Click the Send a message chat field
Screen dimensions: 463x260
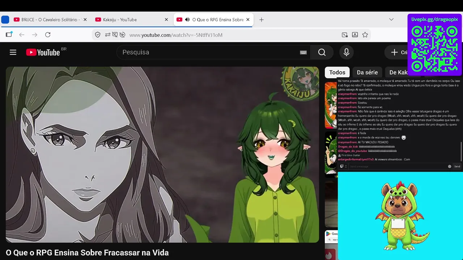(x=398, y=166)
